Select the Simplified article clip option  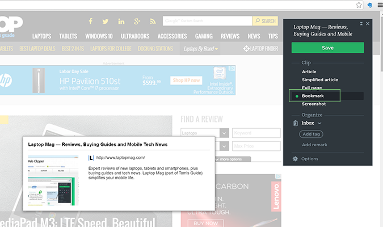[x=320, y=79]
